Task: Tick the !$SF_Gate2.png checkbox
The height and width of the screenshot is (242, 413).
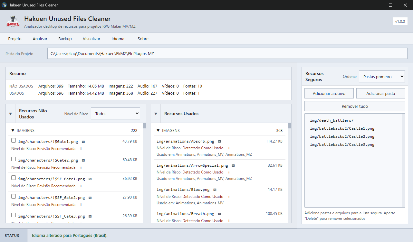Action: tap(14, 196)
